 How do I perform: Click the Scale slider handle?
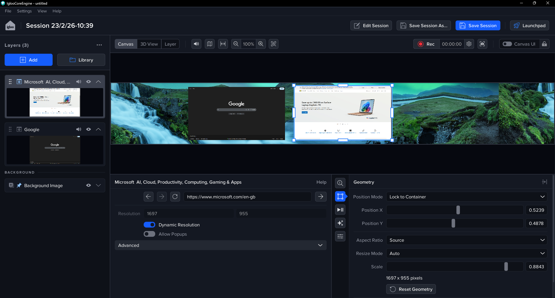[506, 267]
